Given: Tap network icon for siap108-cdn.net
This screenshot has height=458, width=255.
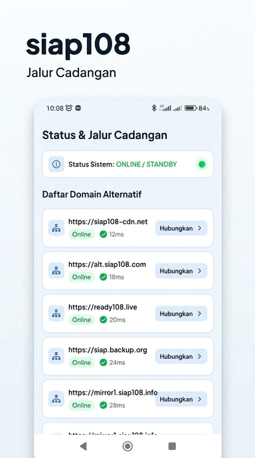Looking at the screenshot, I should (x=56, y=228).
